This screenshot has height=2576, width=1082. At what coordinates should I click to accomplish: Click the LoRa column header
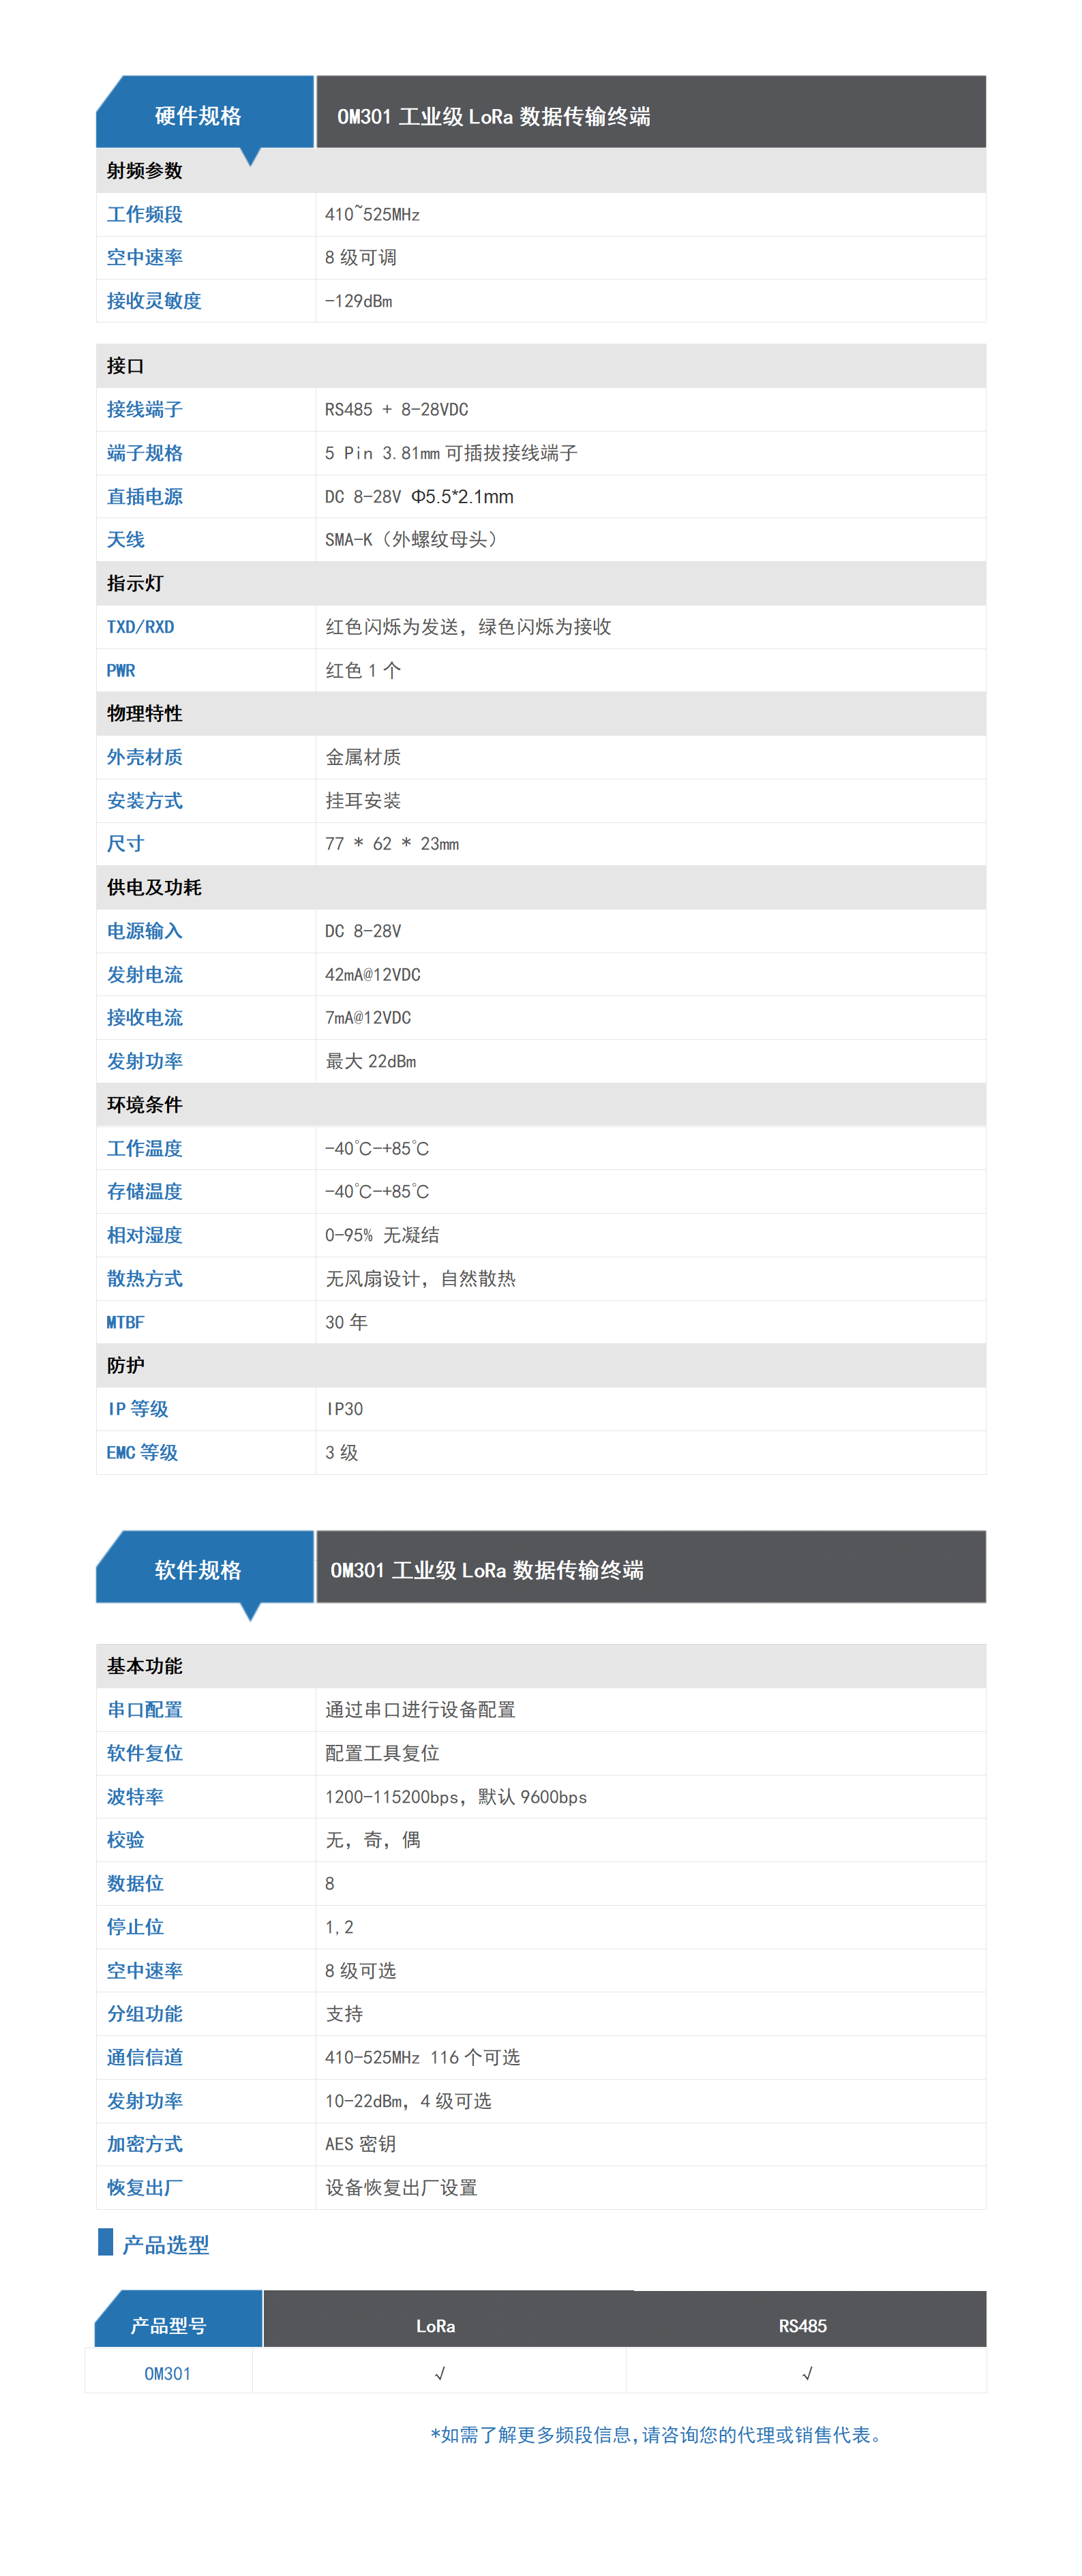click(435, 2325)
